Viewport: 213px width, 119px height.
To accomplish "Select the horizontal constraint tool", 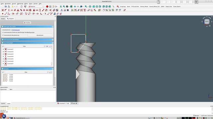I will [x=12, y=10].
